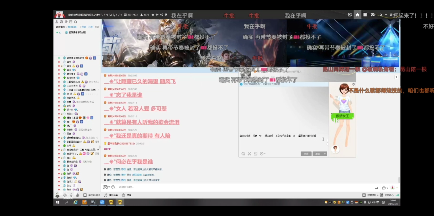Click the favorite star icon in title bar
The height and width of the screenshot is (216, 434).
point(153,15)
